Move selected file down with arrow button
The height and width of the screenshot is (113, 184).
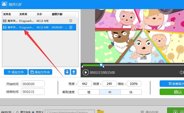tap(67, 72)
